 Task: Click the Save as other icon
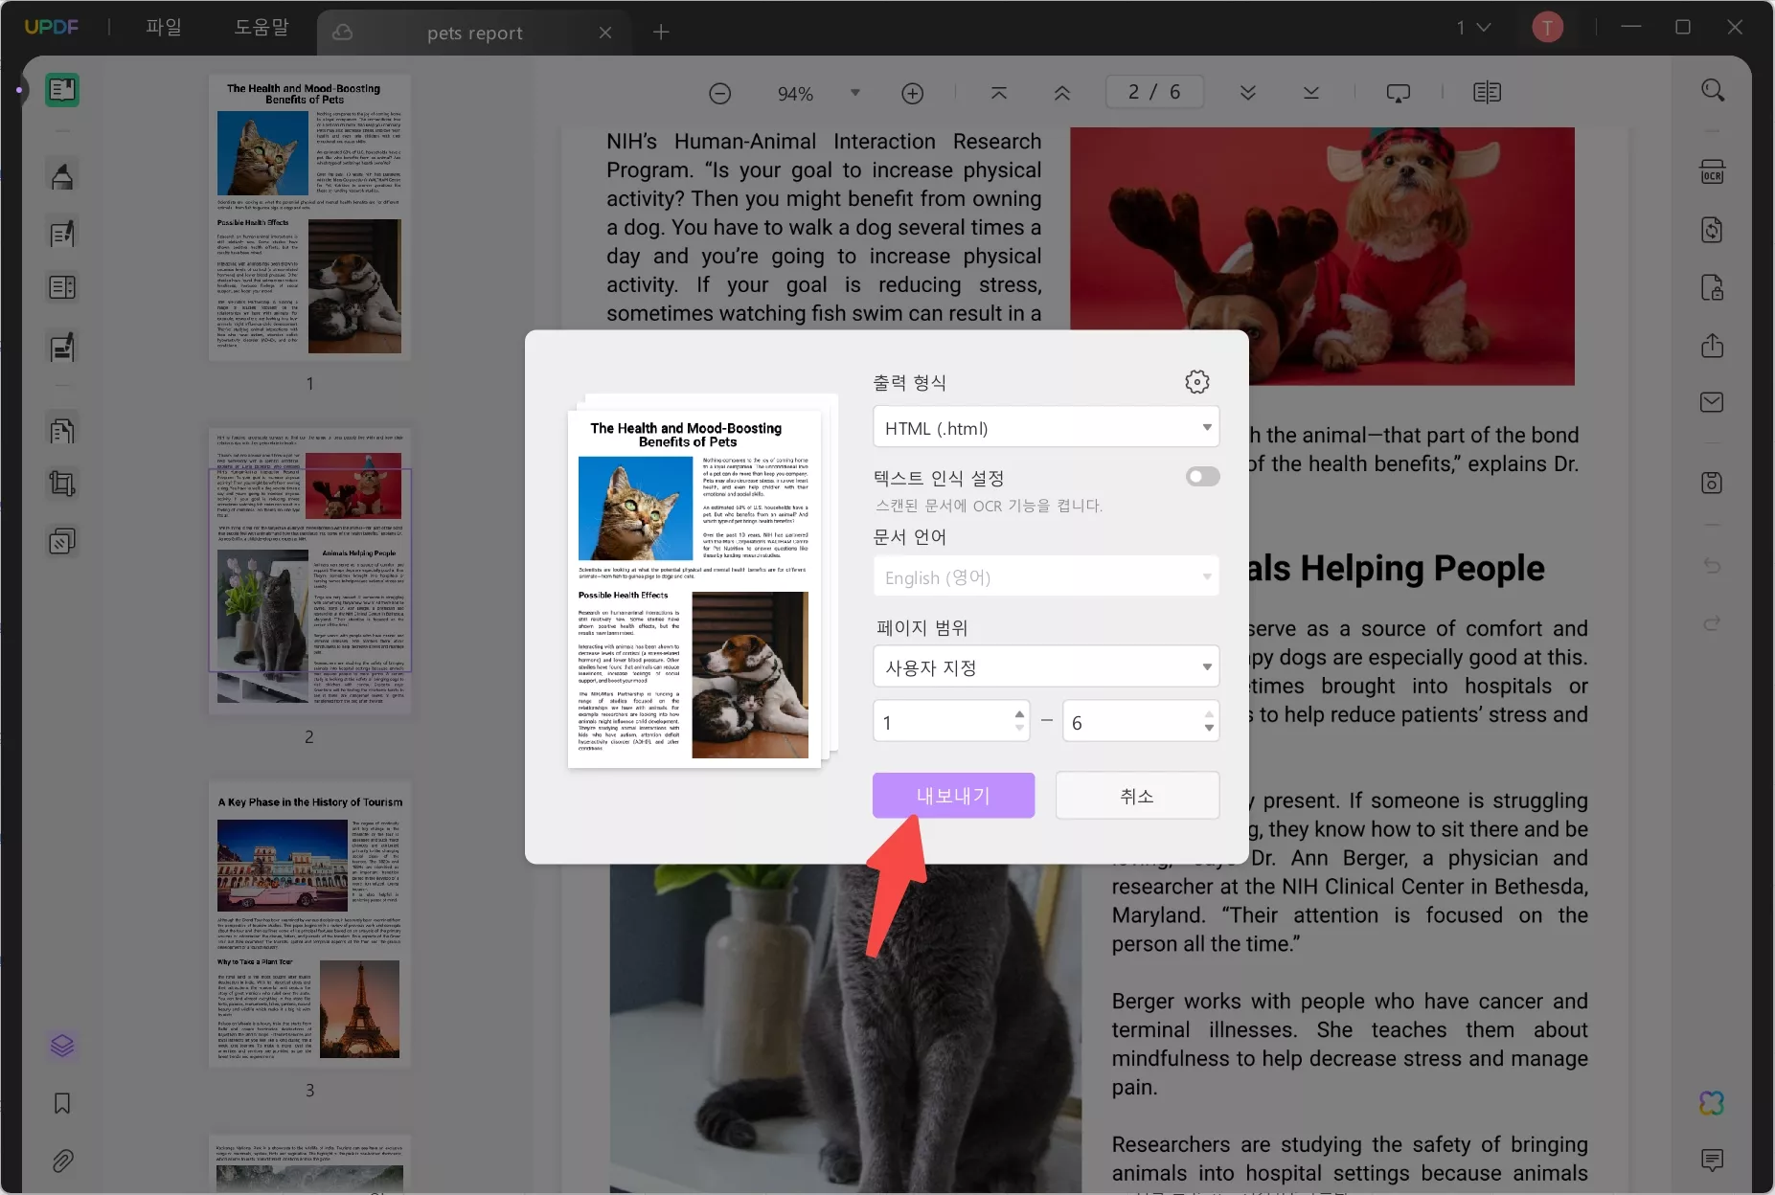click(x=1713, y=483)
